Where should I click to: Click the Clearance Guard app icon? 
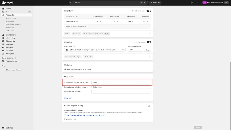click(3, 70)
